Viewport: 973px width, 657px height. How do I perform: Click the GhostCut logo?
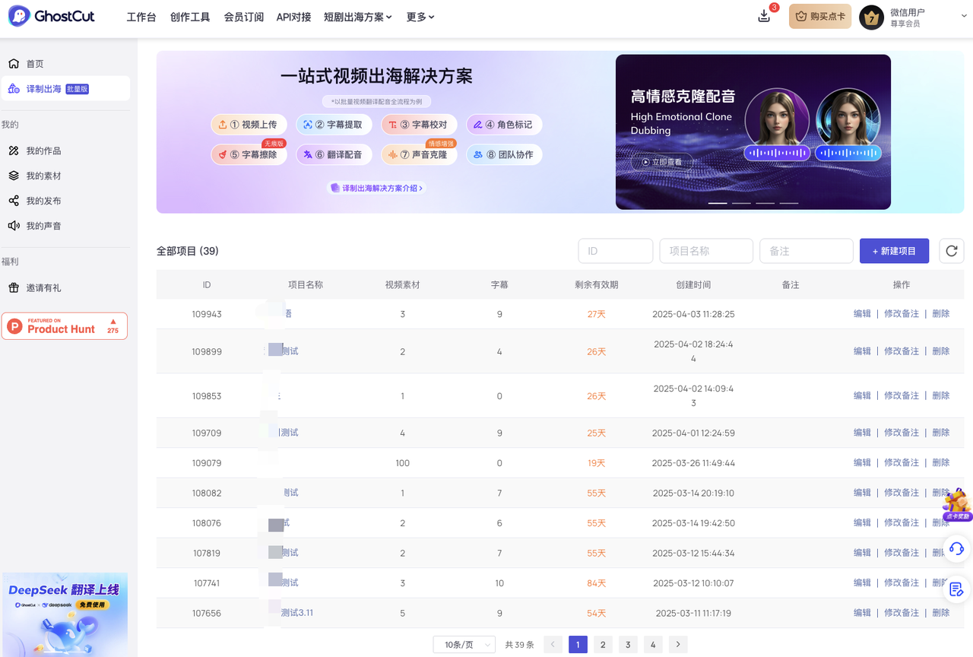click(x=52, y=17)
